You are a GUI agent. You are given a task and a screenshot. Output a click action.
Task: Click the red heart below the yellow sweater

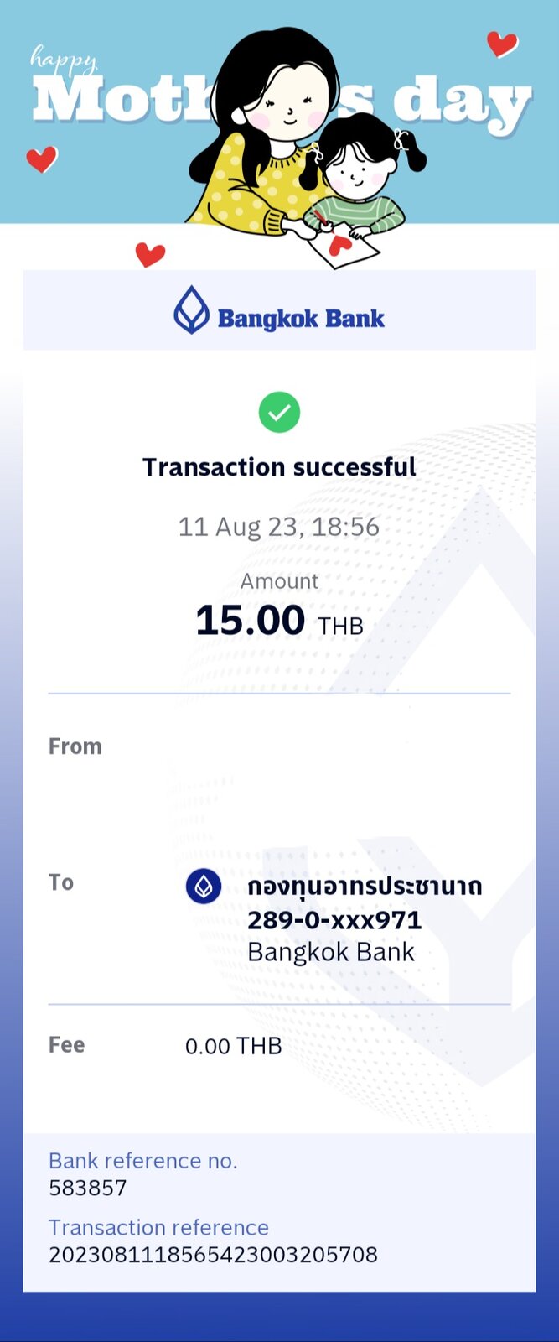[150, 253]
